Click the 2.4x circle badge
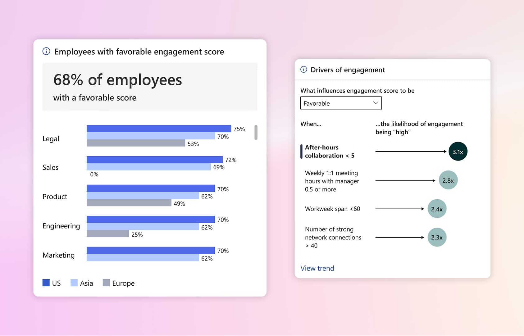Screen dimensions: 524x336 coord(437,209)
